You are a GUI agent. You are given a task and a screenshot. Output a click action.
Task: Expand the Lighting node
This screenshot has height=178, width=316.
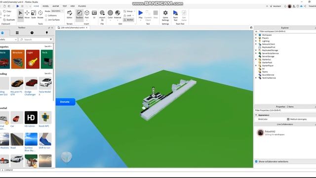coord(256,41)
